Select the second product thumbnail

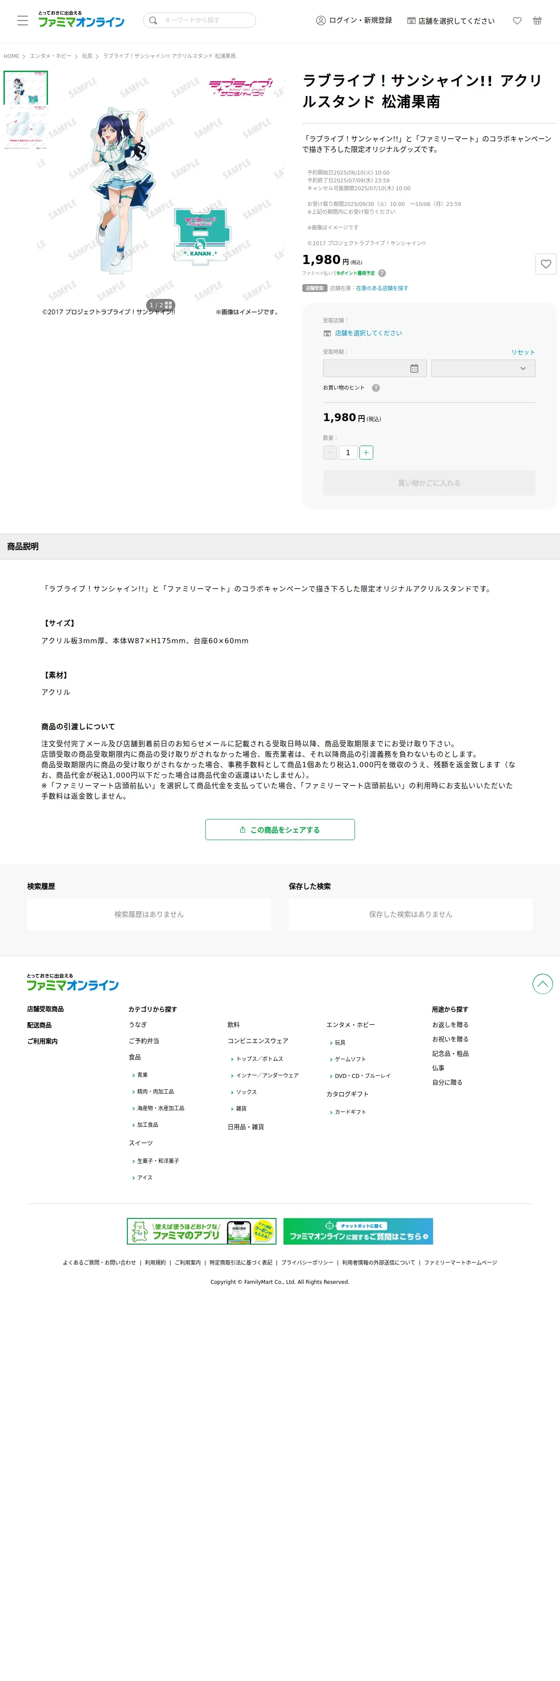(26, 127)
